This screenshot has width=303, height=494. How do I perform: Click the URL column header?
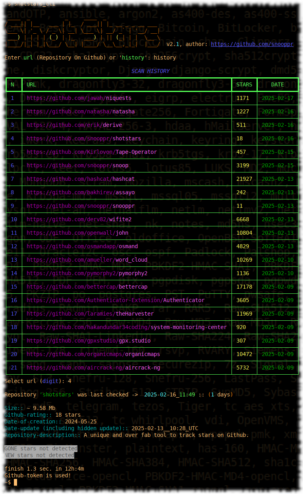coord(31,84)
